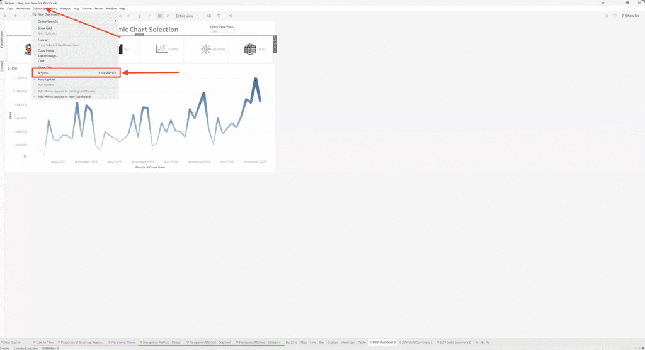The width and height of the screenshot is (645, 350).
Task: Select the Heatmap chart icon
Action: tap(206, 49)
